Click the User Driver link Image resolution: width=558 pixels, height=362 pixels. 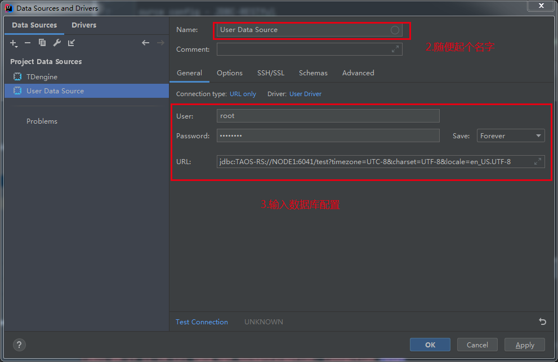[305, 93]
